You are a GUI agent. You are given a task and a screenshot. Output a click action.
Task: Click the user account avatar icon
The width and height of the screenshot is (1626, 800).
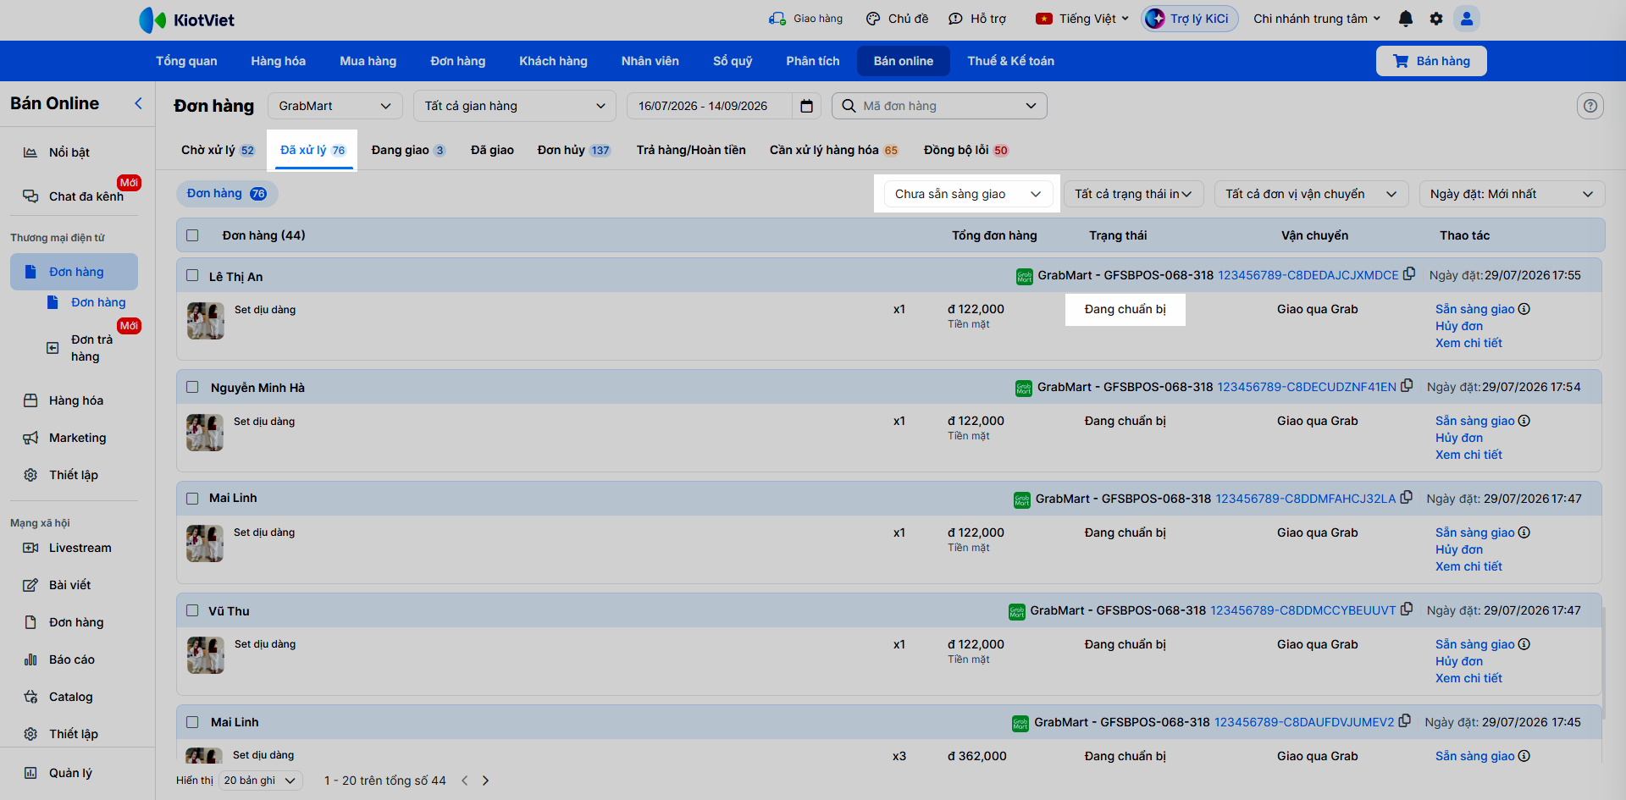[1467, 19]
